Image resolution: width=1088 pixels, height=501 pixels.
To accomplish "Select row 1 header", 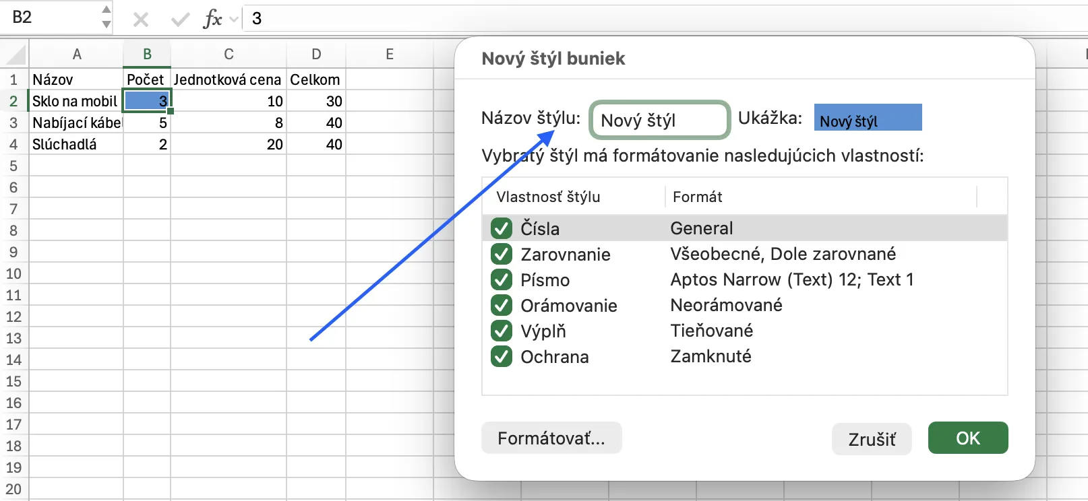I will coord(13,79).
